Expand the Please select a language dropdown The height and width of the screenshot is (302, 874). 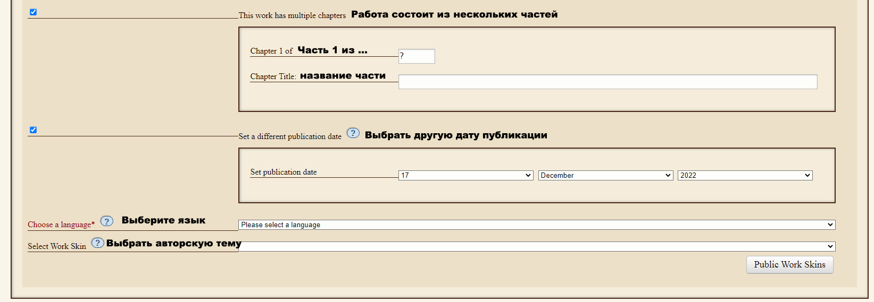coord(537,225)
